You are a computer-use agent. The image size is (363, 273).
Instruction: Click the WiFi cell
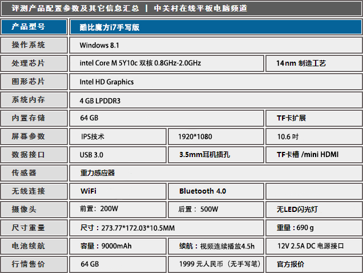coord(118,191)
